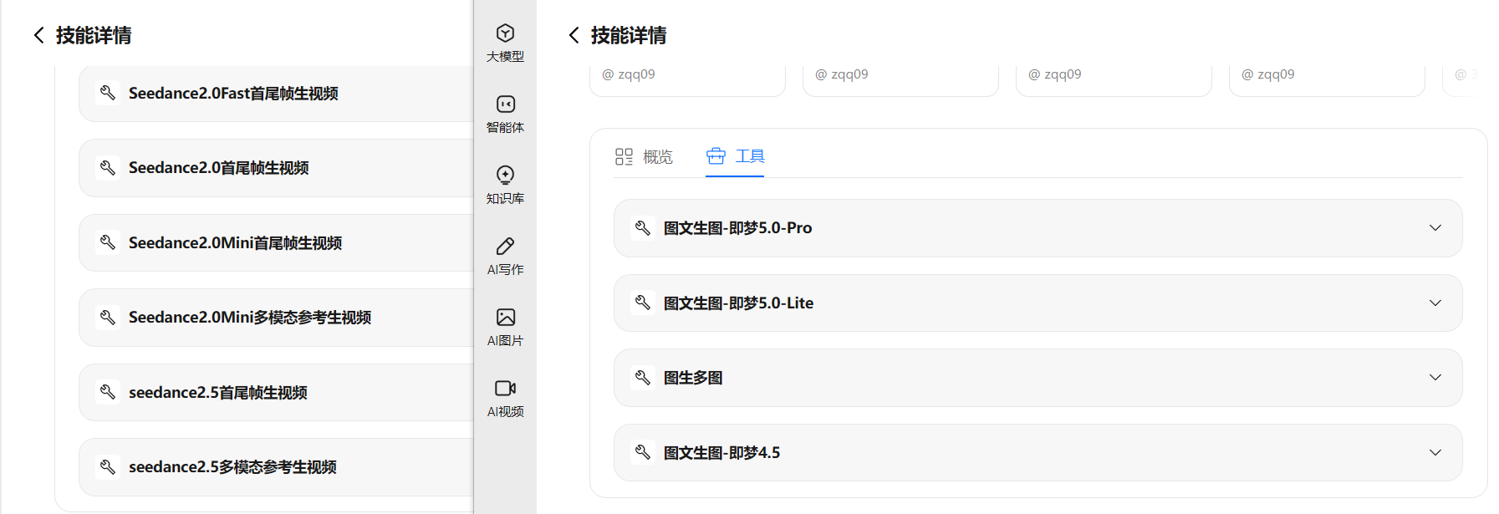Screen dimensions: 1499x514
Task: Open the seedance2.5多模态参考生视频 tool row
Action: [276, 467]
